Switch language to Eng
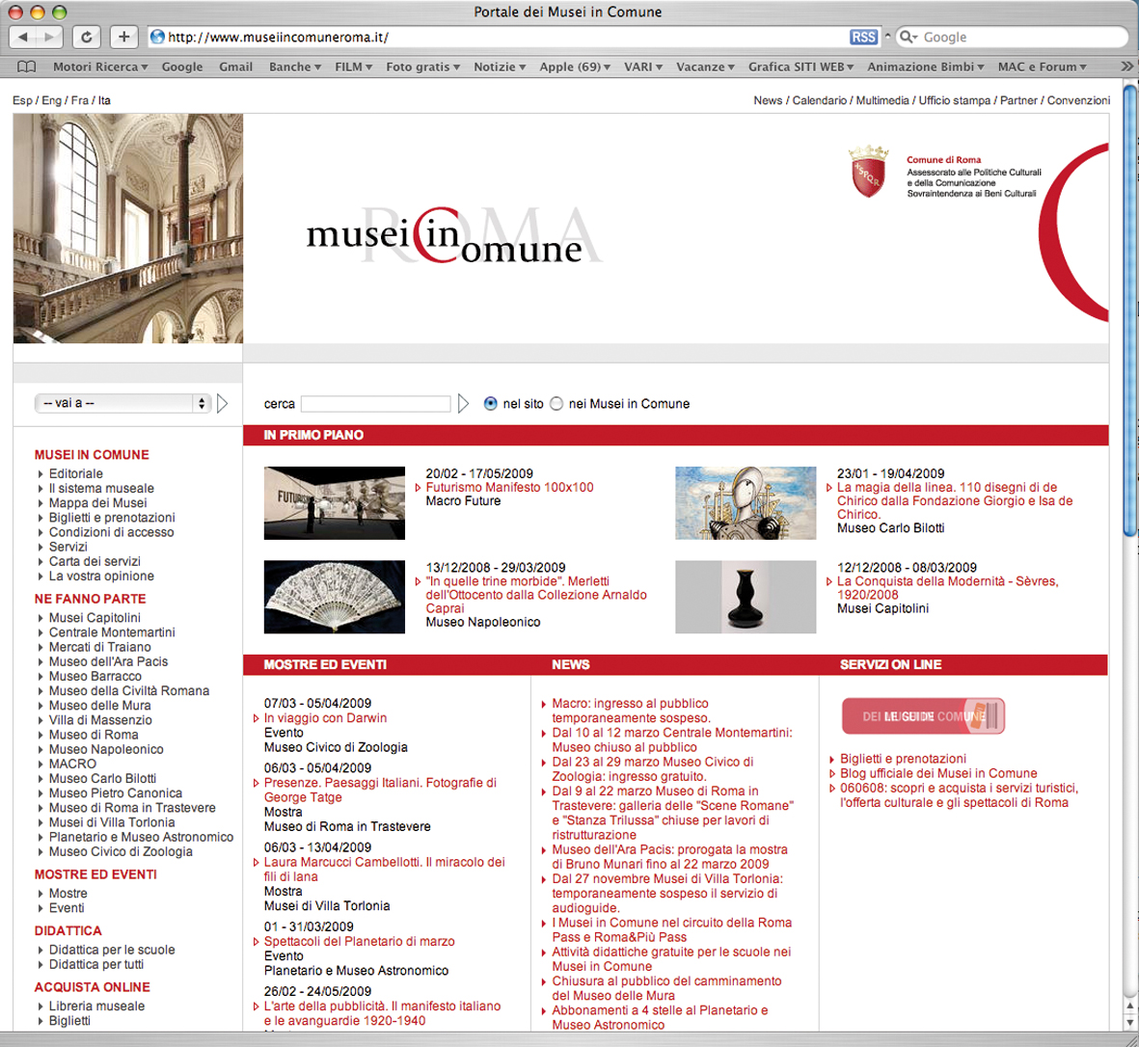This screenshot has height=1047, width=1139. (51, 100)
